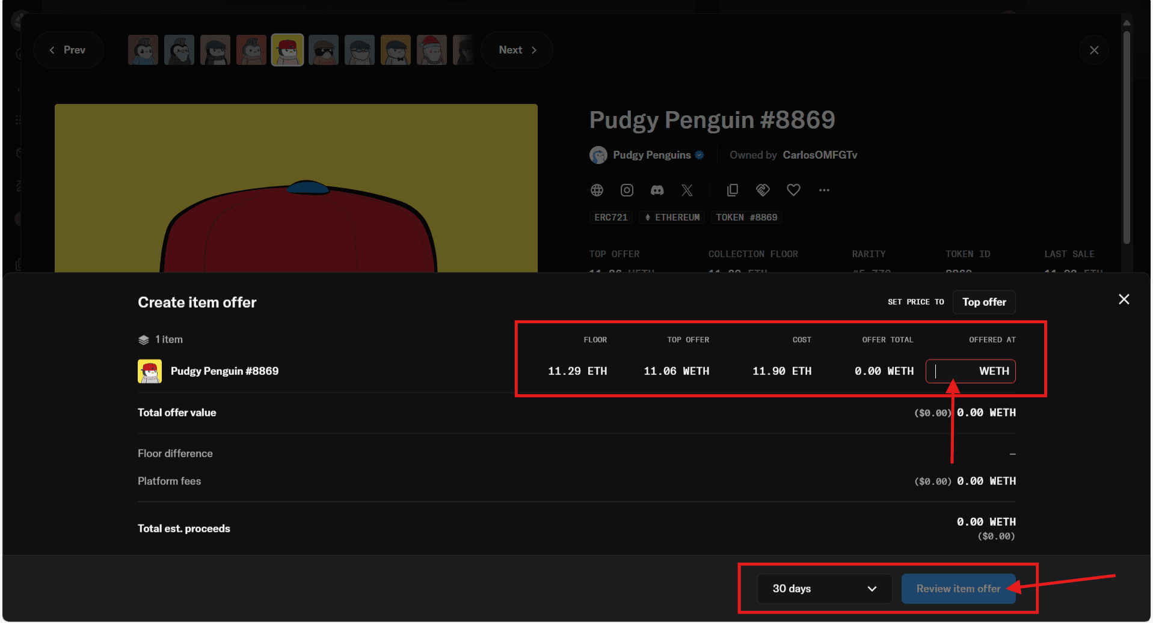Click the Floor difference label
The image size is (1153, 623).
(175, 454)
